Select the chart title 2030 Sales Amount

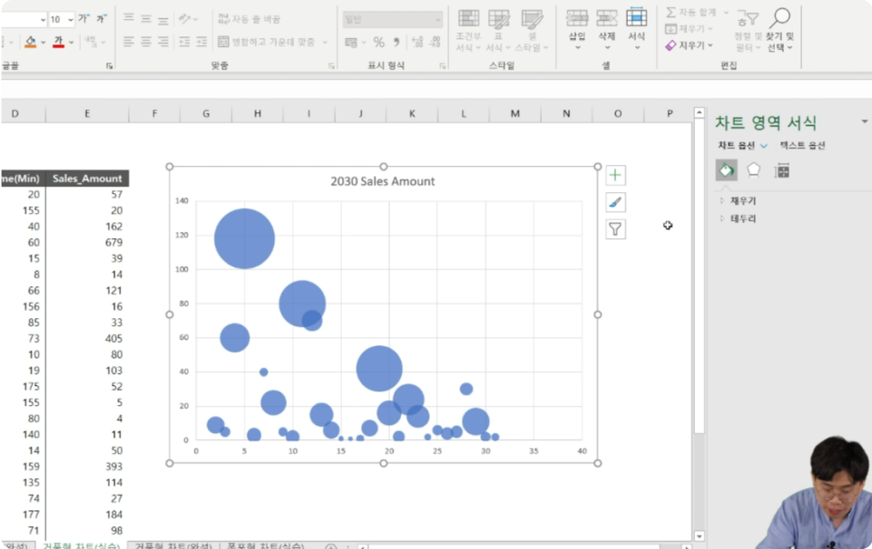click(x=383, y=181)
